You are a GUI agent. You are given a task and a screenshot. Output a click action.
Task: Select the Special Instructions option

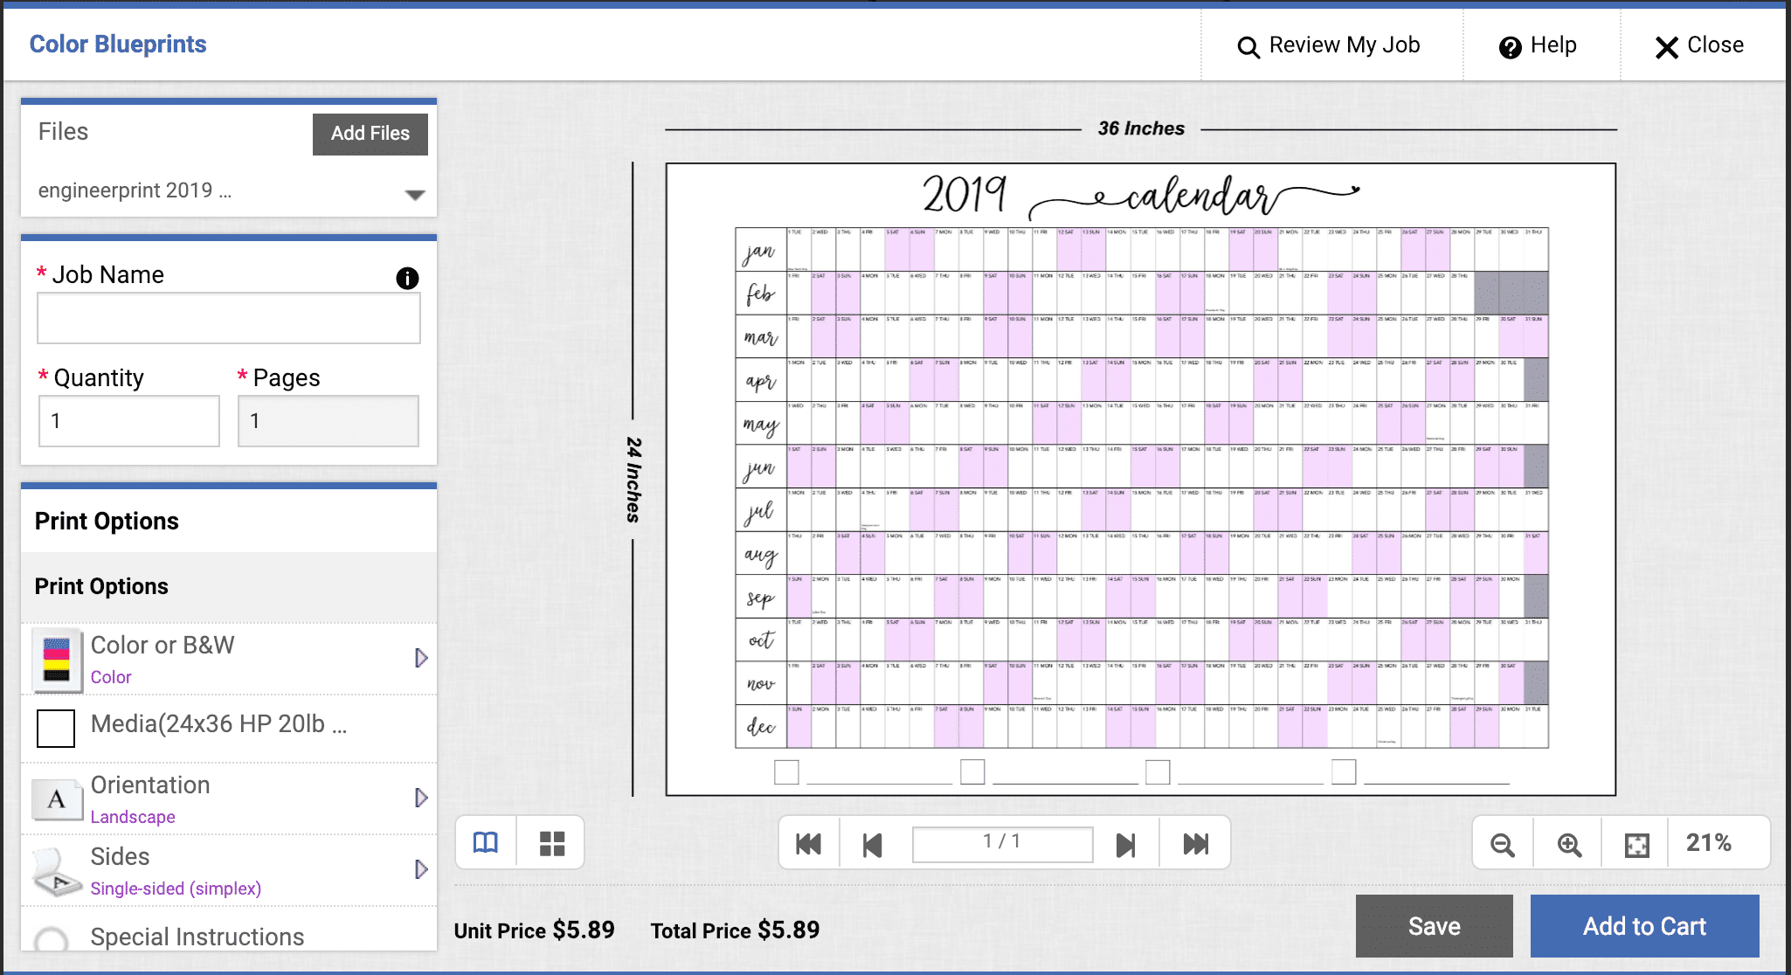click(197, 937)
